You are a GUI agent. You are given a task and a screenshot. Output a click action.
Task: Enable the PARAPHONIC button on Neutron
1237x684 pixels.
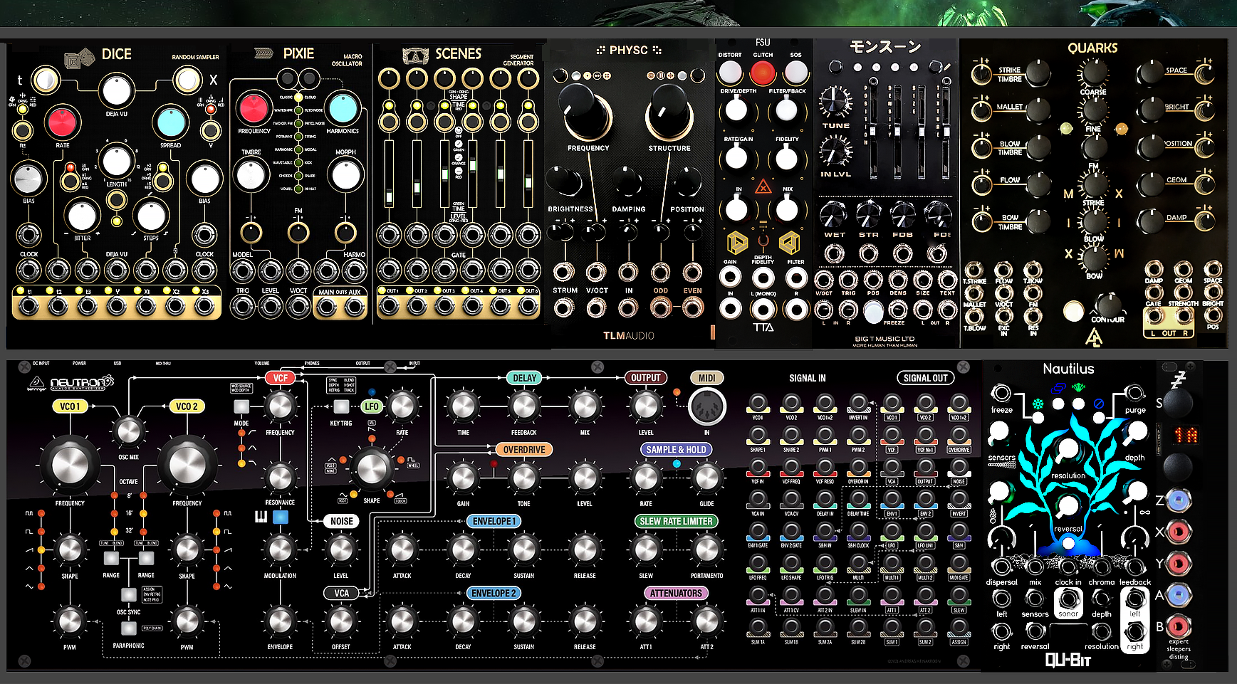pos(128,628)
